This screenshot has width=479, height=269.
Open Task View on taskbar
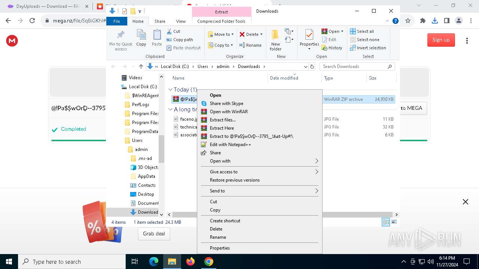[x=135, y=262]
